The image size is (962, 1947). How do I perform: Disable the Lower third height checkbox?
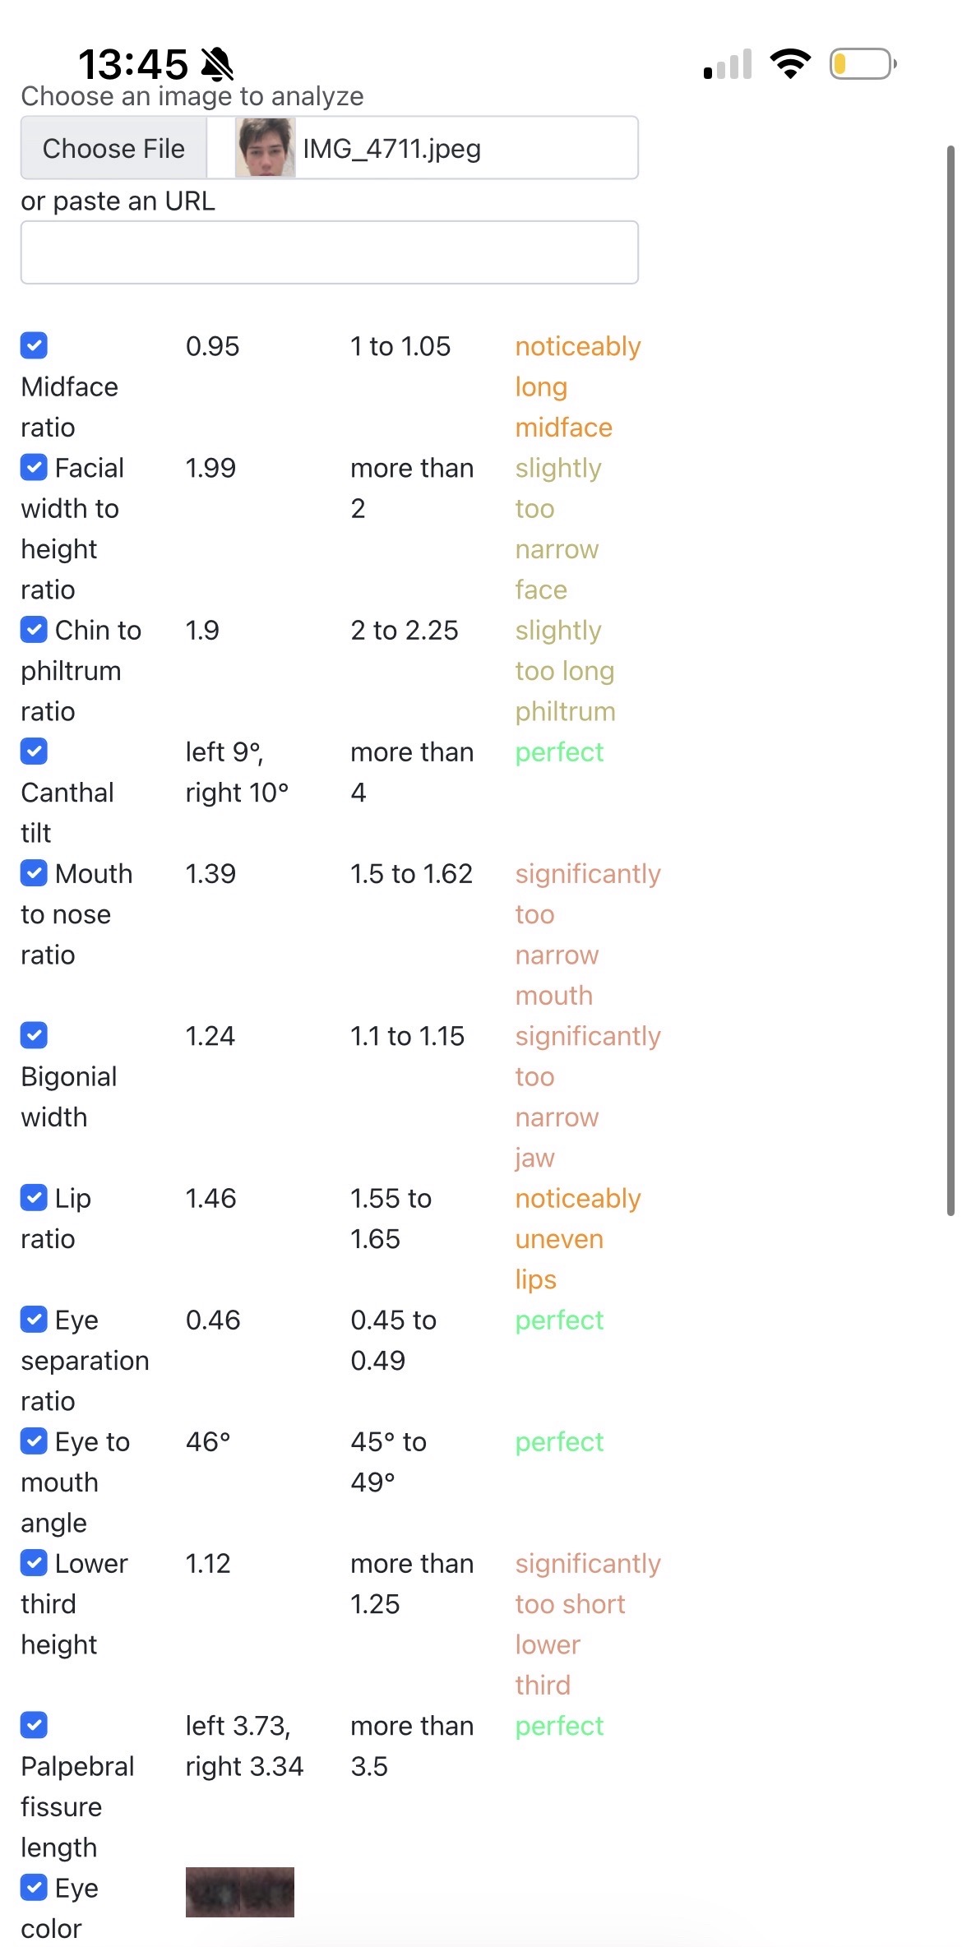coord(34,1562)
